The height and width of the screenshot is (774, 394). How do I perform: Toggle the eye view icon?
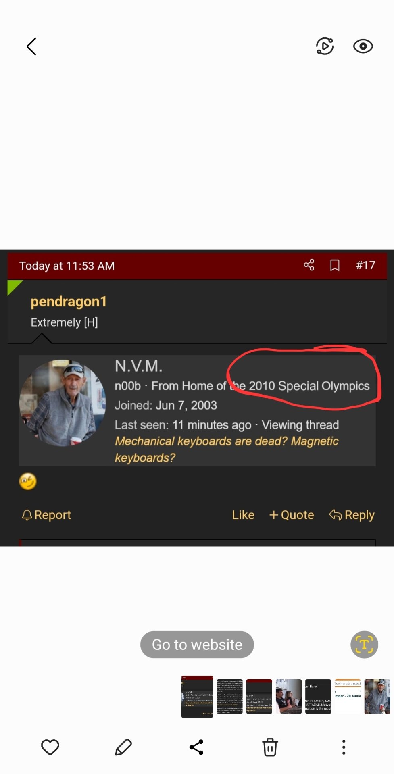tap(363, 46)
